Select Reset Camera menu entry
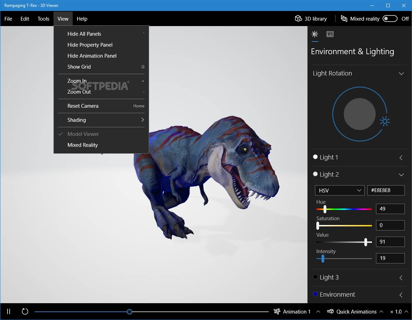 pos(83,106)
